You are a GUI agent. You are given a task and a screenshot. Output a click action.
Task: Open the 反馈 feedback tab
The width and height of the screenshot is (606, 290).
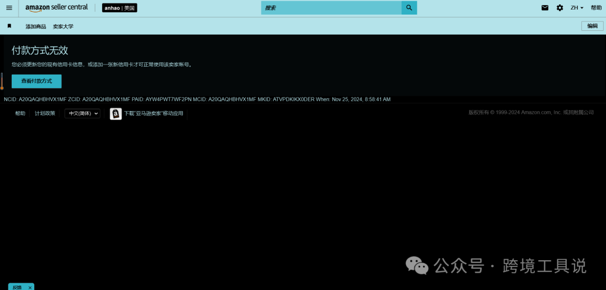point(17,287)
